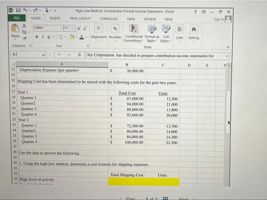
Task: Open the Help question mark
Action: coord(195,12)
